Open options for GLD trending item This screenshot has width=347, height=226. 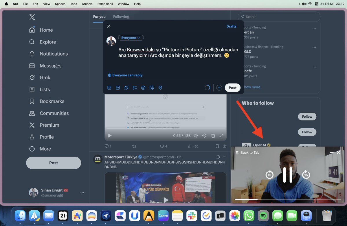tap(314, 48)
